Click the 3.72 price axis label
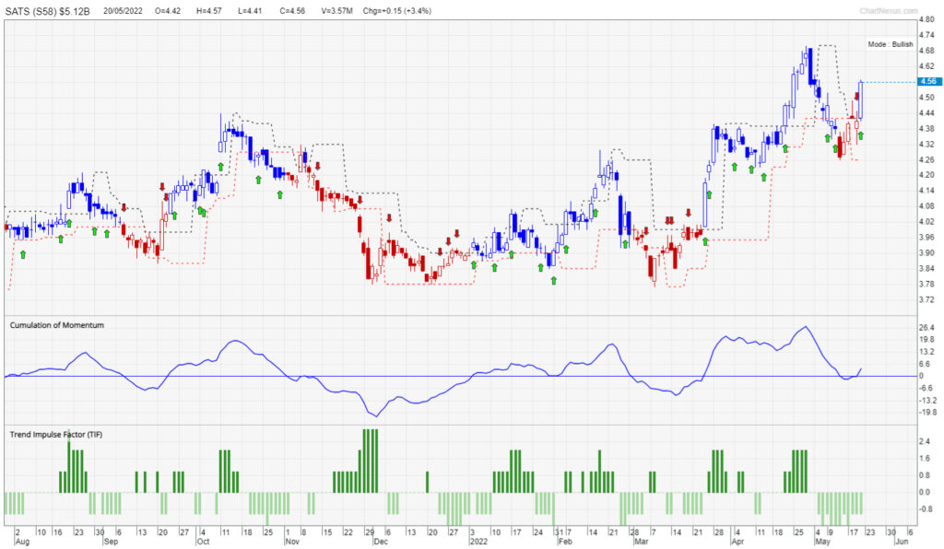944x549 pixels. 926,299
